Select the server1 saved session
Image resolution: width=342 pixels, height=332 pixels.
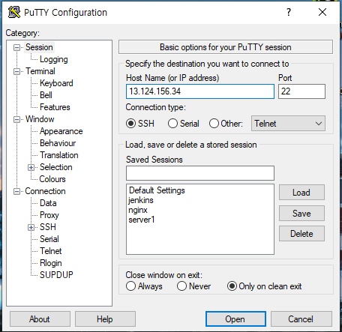pyautogui.click(x=142, y=220)
